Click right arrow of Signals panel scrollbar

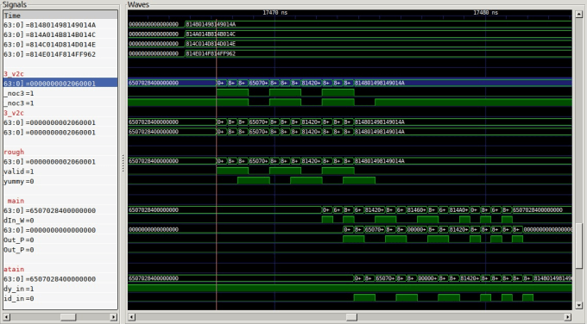(113, 317)
